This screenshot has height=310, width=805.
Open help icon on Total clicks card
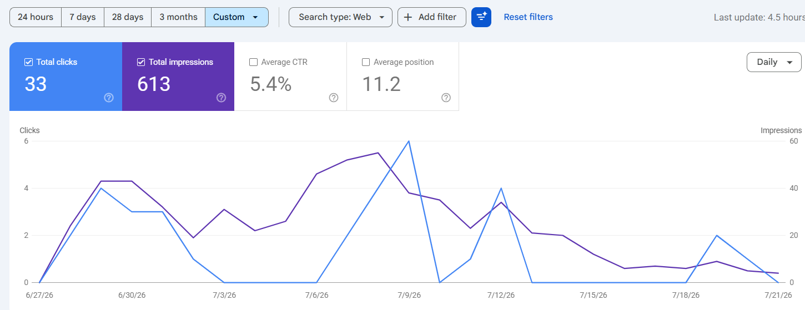(x=109, y=98)
